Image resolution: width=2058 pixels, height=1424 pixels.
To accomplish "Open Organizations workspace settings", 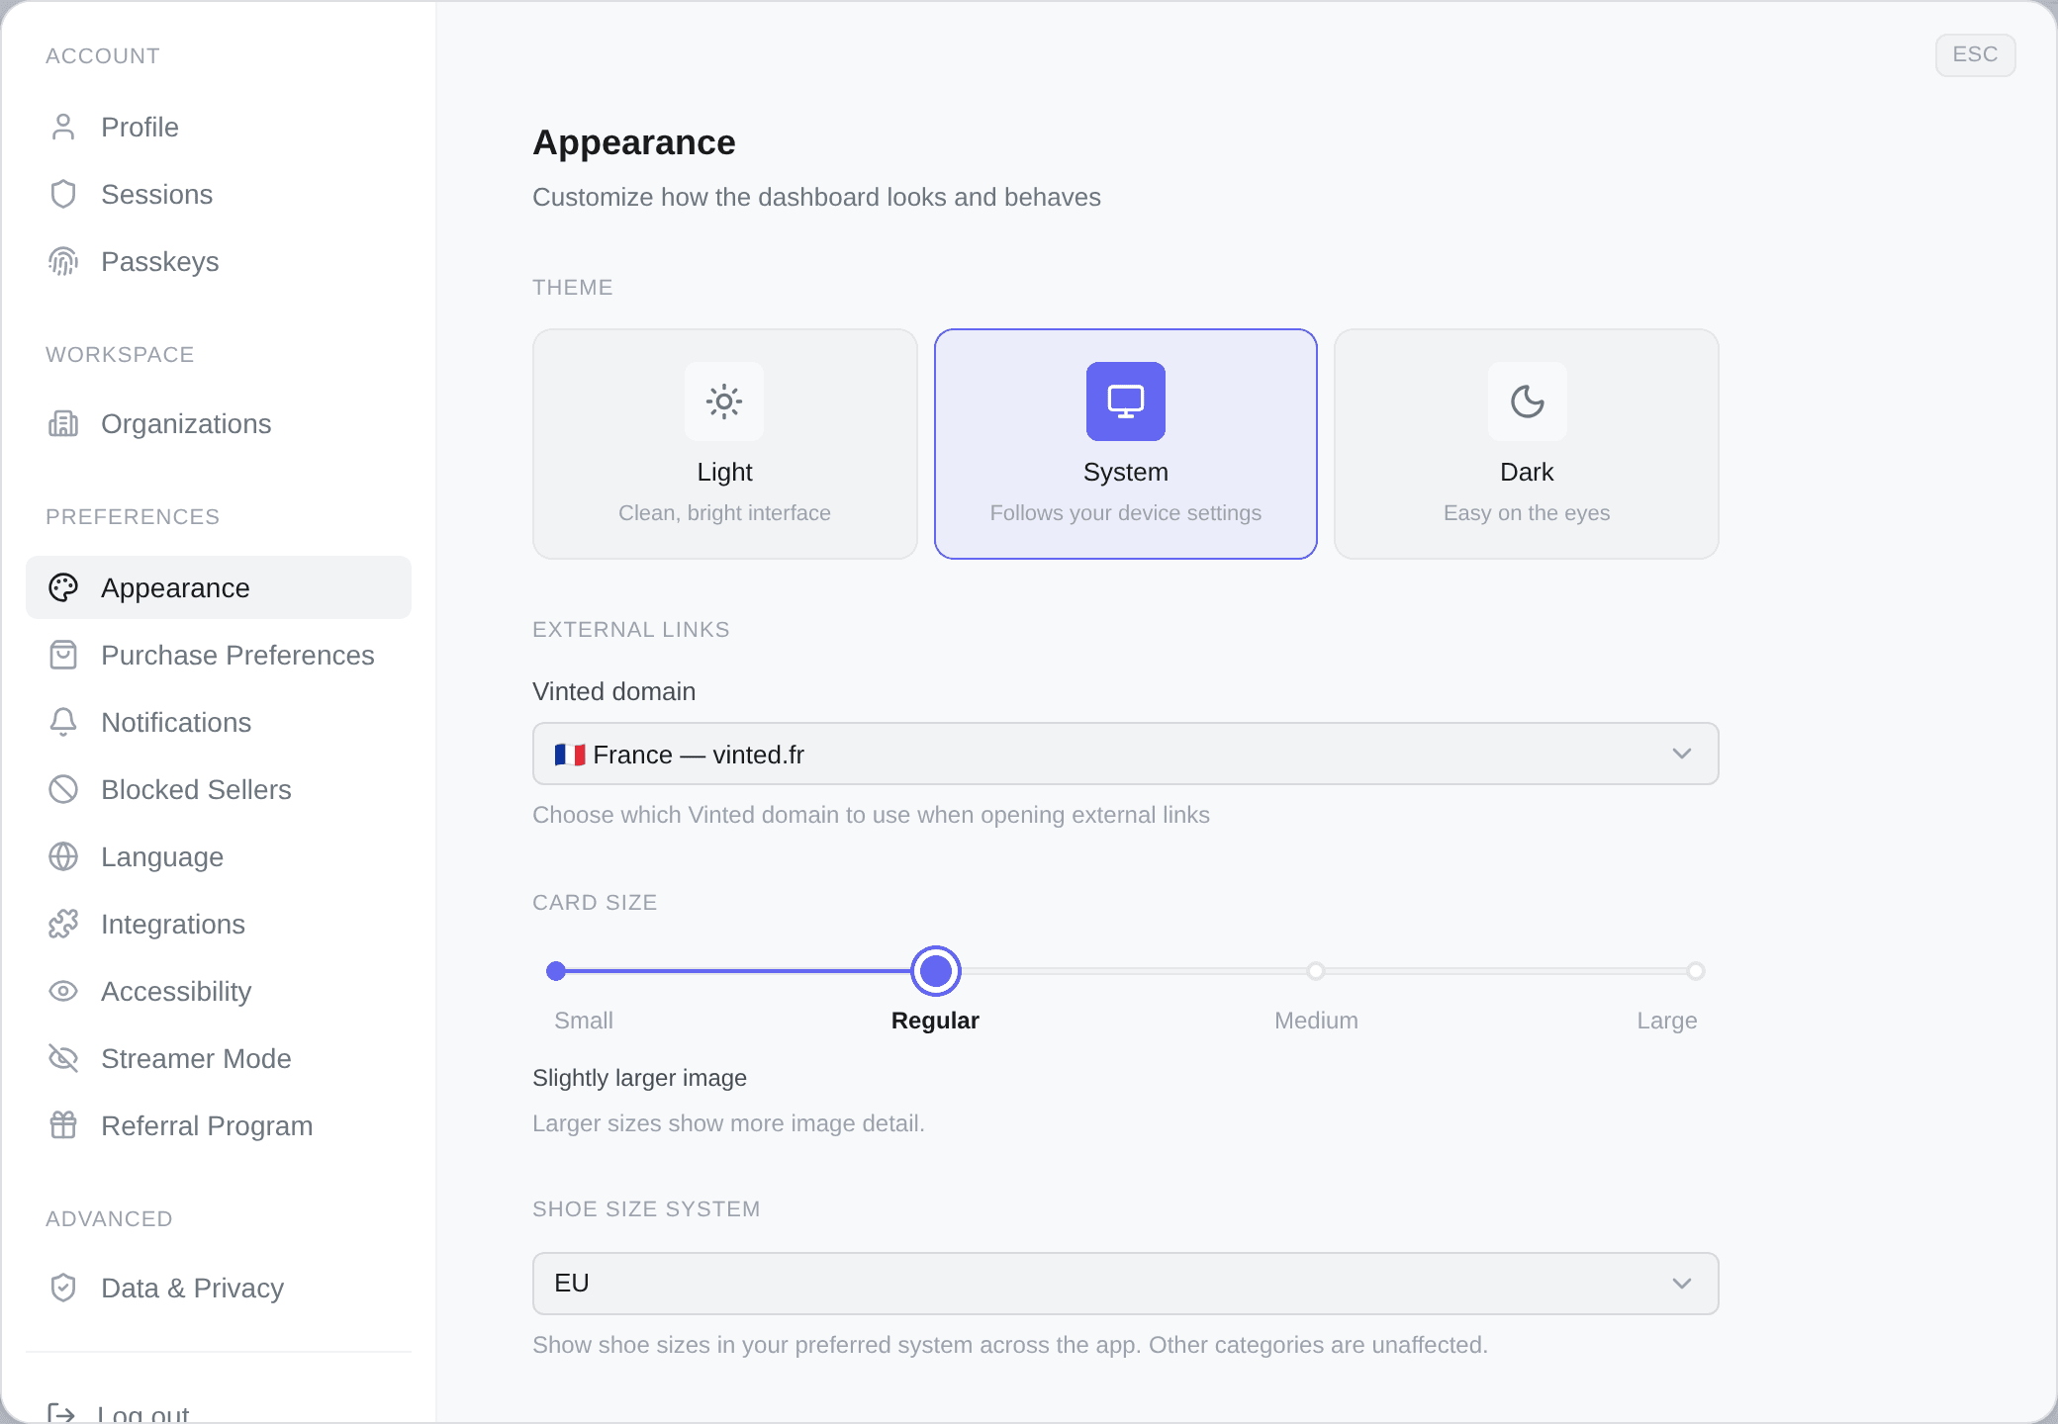I will [219, 424].
